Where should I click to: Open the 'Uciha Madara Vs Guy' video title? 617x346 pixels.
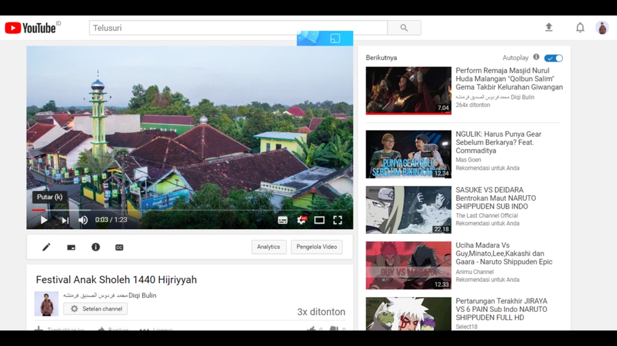[504, 254]
